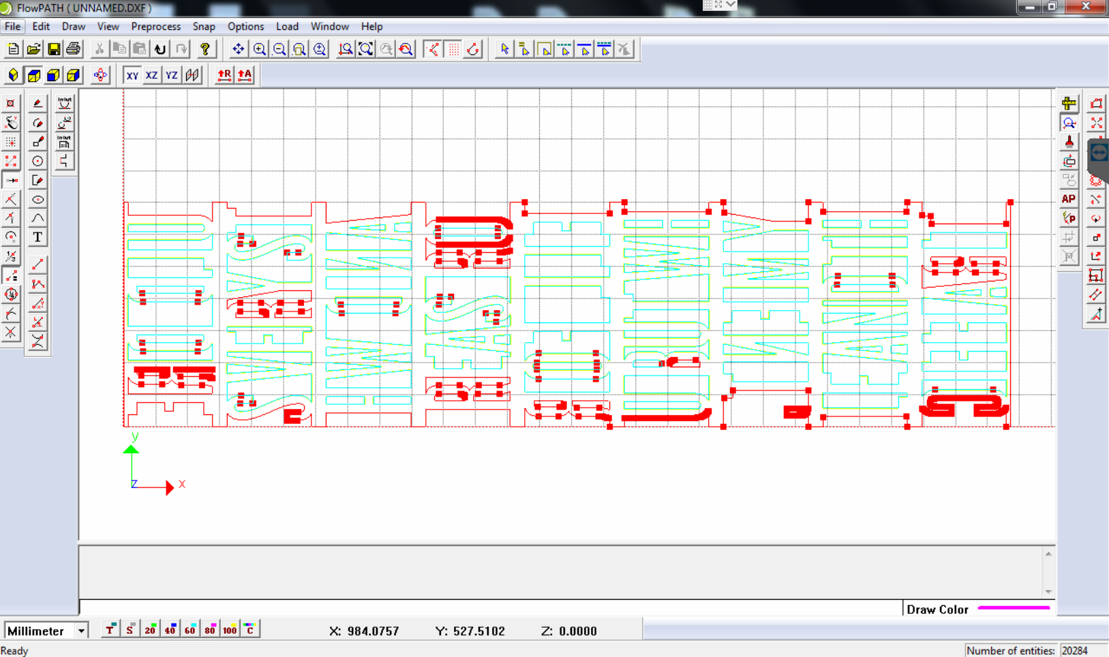Click the first yellow cube view icon
This screenshot has height=657, width=1109.
[13, 75]
